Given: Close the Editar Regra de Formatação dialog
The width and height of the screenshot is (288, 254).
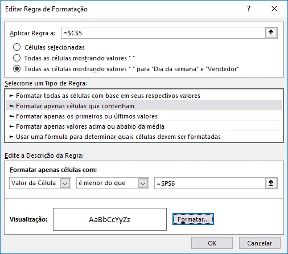Looking at the screenshot, I should click(x=274, y=9).
